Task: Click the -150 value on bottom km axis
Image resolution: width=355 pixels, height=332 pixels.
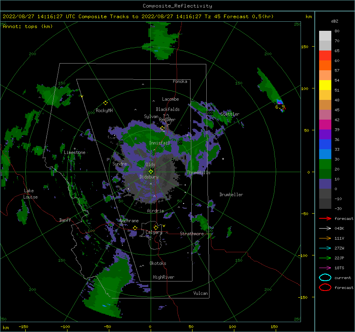Action: (23, 326)
